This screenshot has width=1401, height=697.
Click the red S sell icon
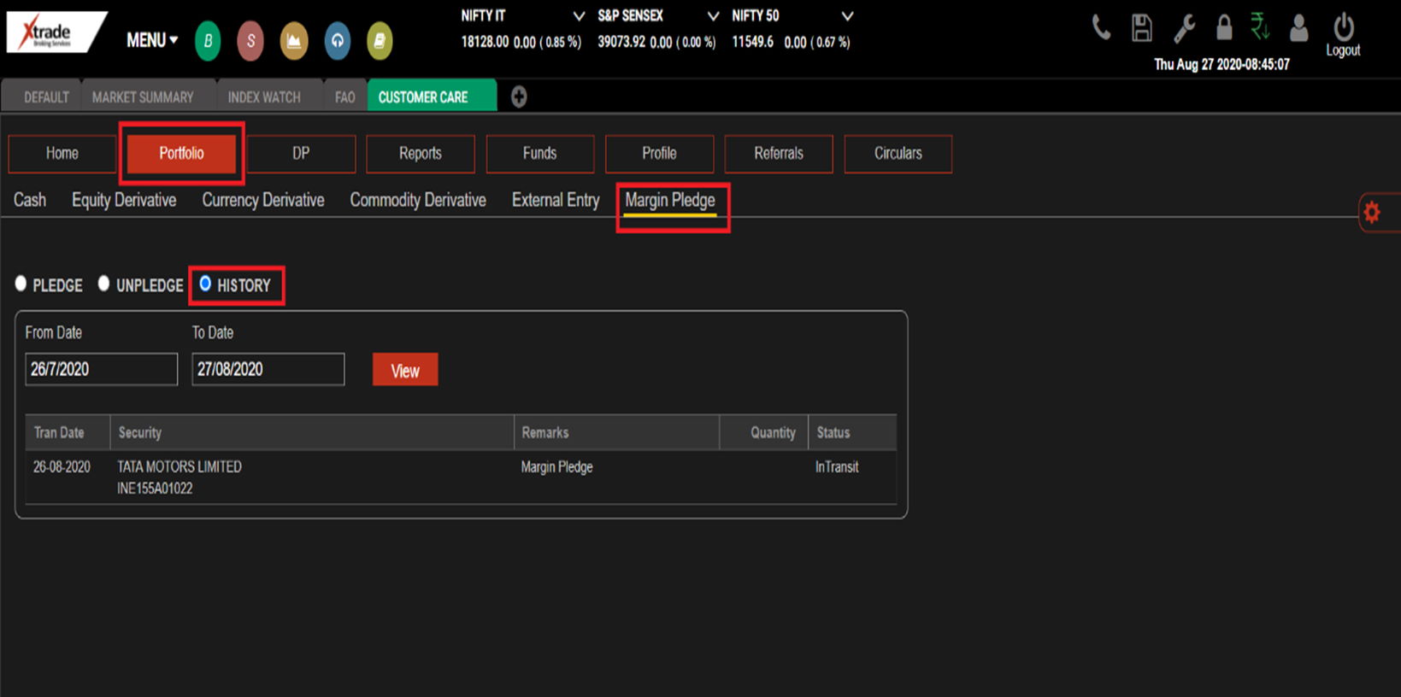point(250,41)
